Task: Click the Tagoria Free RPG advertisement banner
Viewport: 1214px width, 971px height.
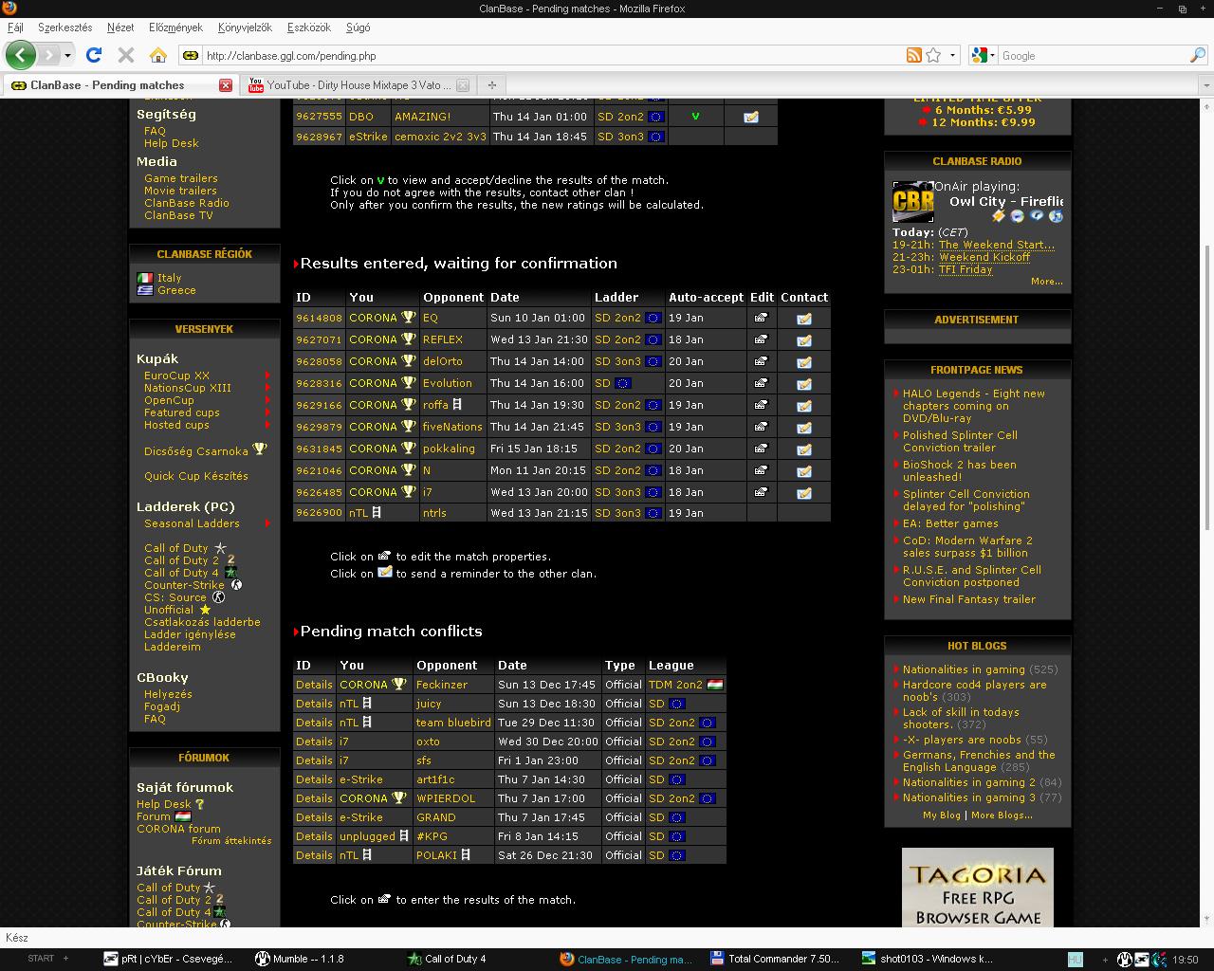Action: point(977,888)
